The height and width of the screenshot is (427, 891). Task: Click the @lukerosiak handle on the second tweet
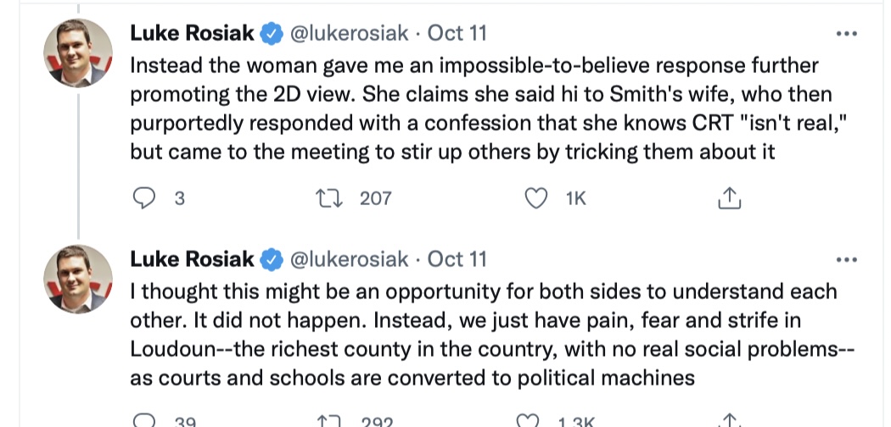[x=349, y=258]
